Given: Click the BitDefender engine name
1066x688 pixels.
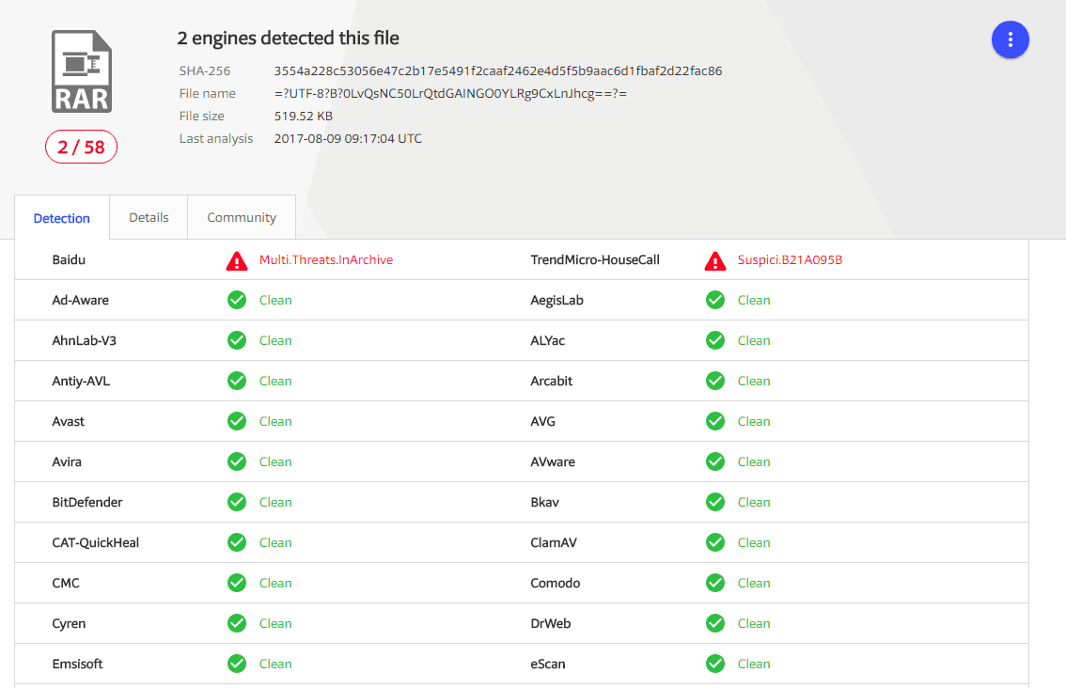Looking at the screenshot, I should click(87, 503).
